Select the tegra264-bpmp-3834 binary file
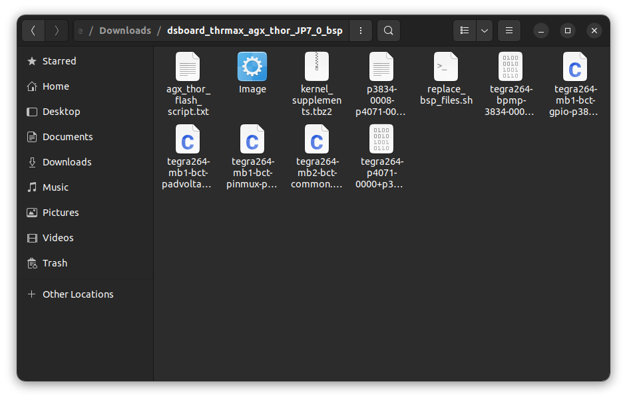Viewport: 627px width, 400px height. point(510,66)
